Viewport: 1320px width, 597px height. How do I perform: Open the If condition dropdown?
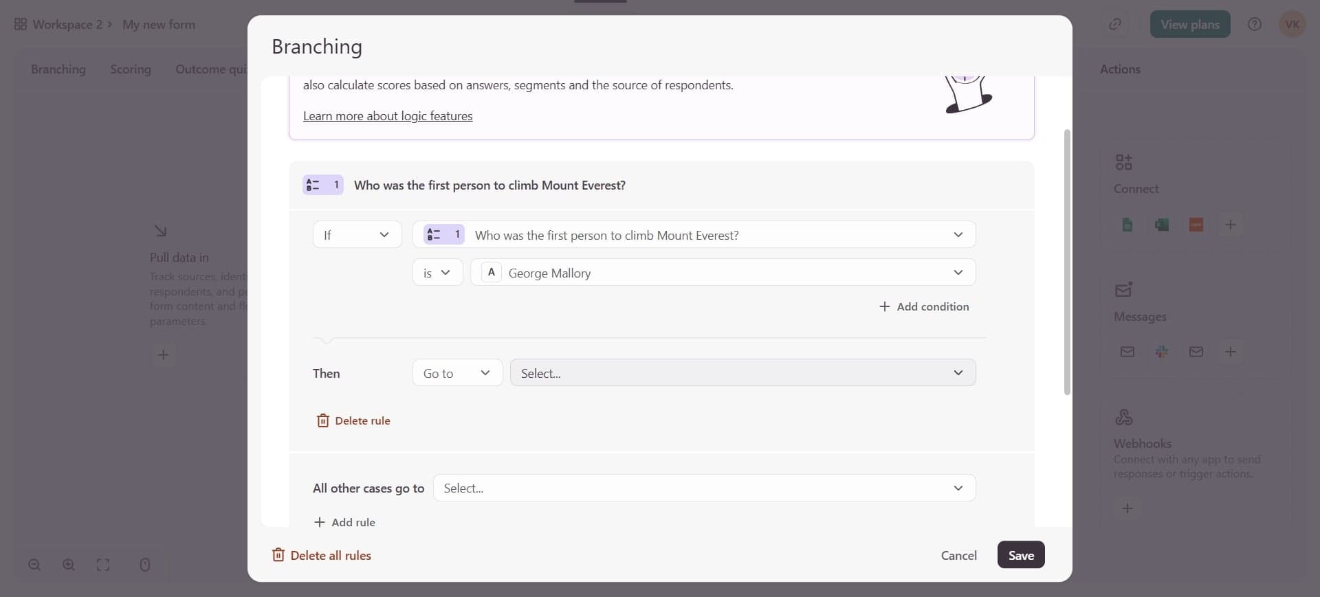click(x=357, y=235)
